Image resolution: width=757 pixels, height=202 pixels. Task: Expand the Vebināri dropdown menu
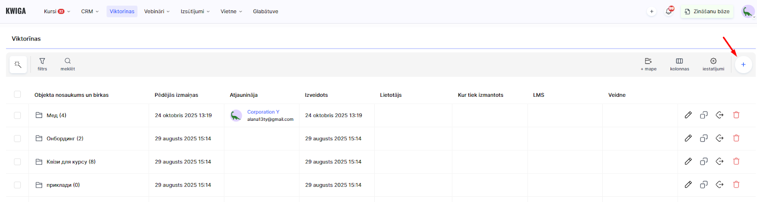(157, 11)
